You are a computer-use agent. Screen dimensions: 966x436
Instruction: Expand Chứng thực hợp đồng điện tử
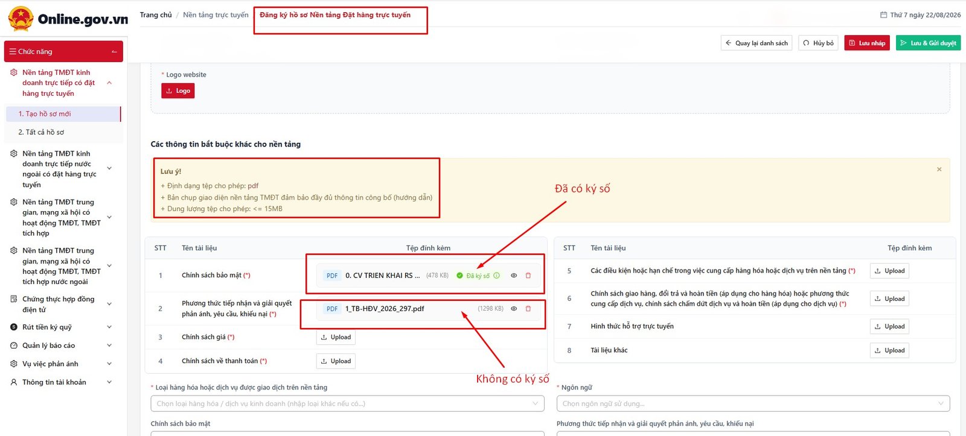coord(109,304)
